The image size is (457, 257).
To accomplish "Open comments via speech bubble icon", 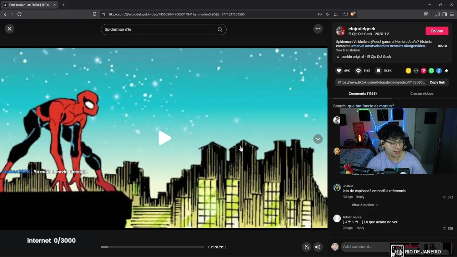I will click(x=358, y=71).
